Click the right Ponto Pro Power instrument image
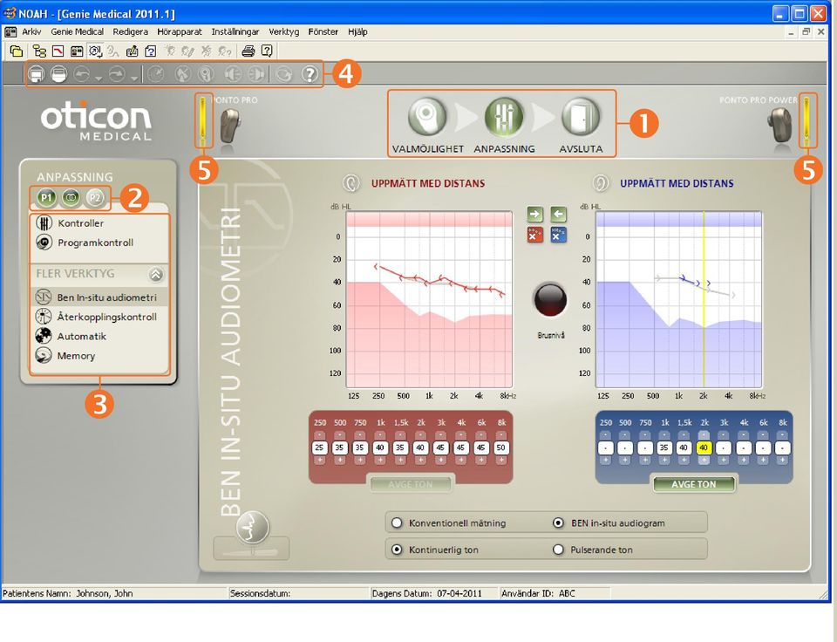Image resolution: width=837 pixels, height=642 pixels. 779,126
